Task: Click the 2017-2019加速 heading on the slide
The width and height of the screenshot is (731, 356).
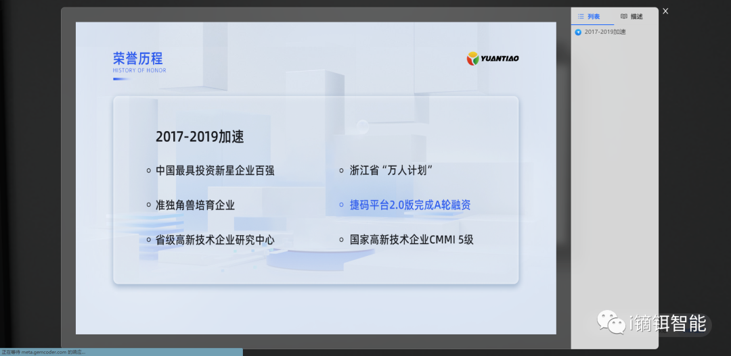Action: pyautogui.click(x=200, y=137)
